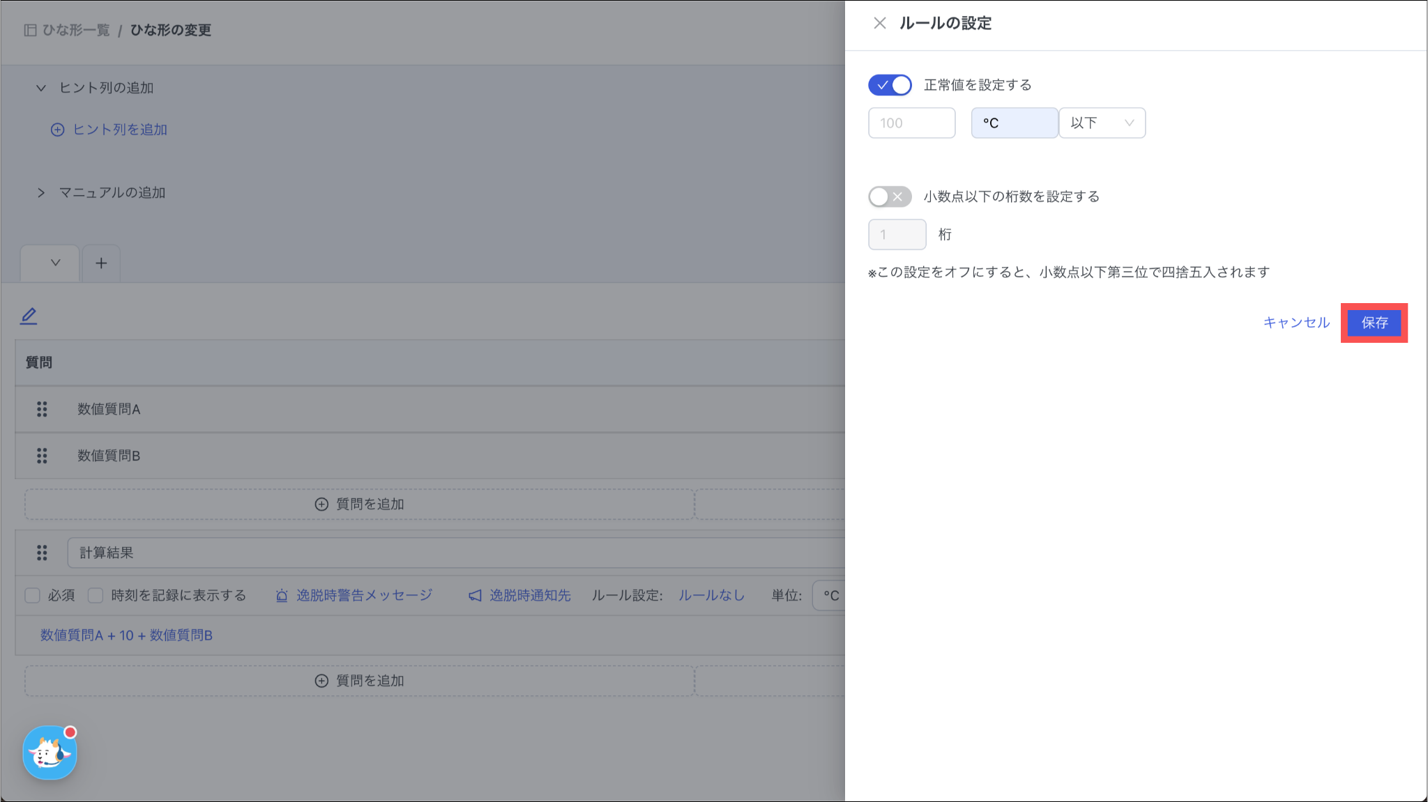Viewport: 1428px width, 802px height.
Task: Open the tab chevron dropdown
Action: tap(55, 263)
